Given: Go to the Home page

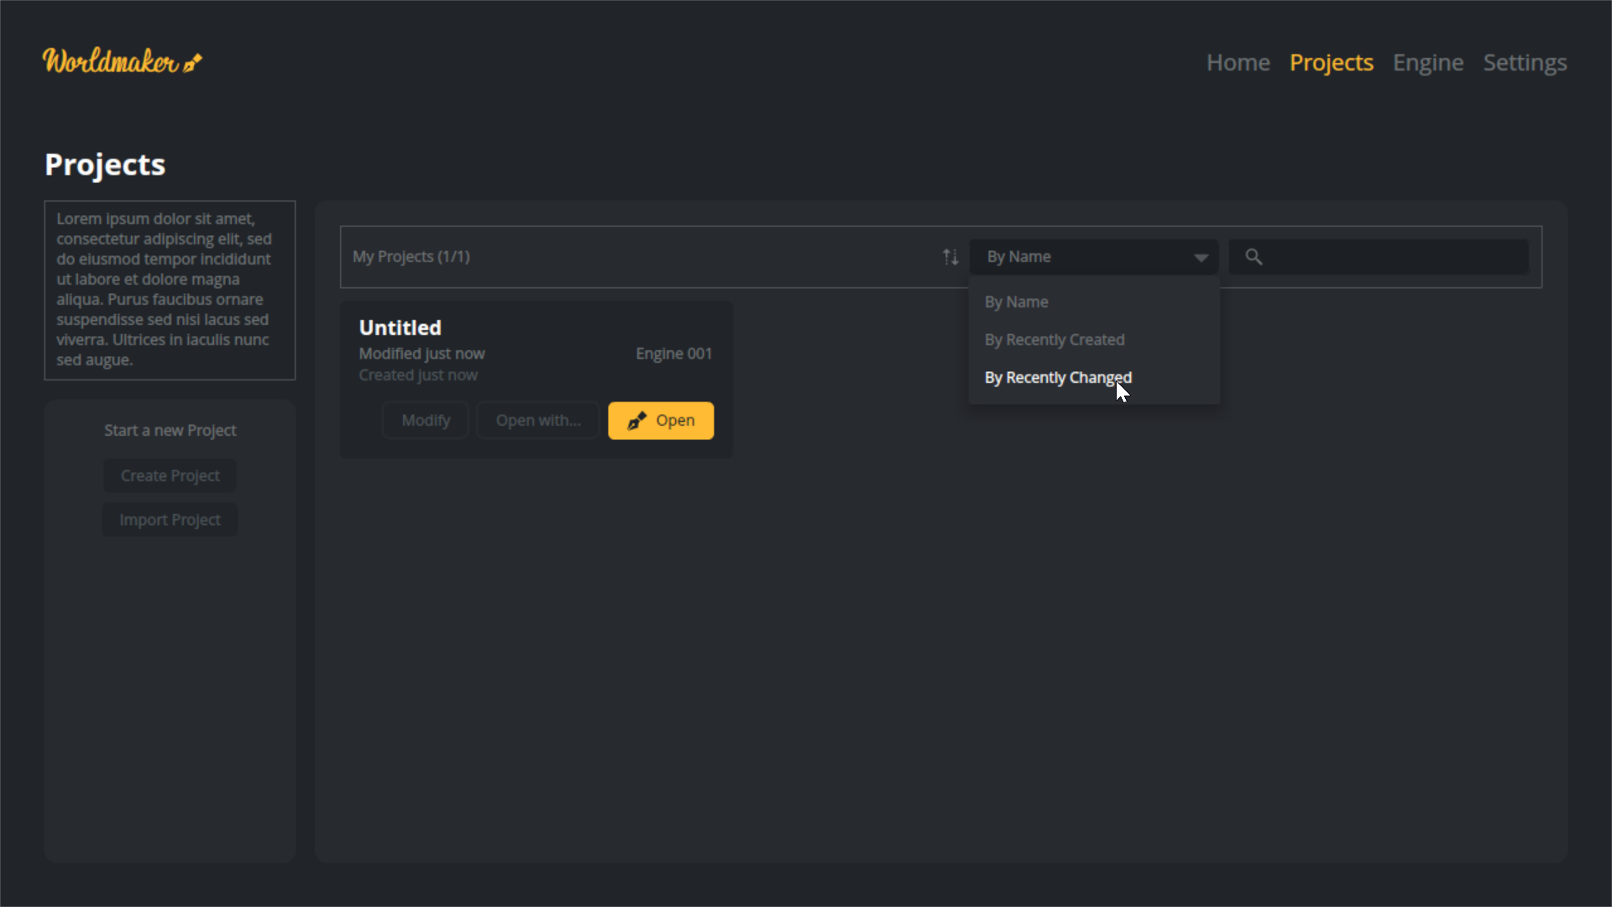Looking at the screenshot, I should pos(1238,62).
